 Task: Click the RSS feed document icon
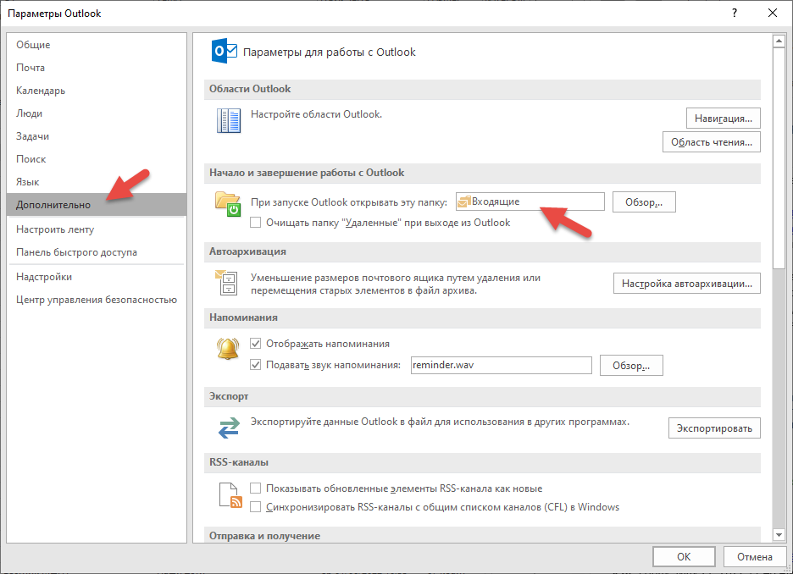230,494
